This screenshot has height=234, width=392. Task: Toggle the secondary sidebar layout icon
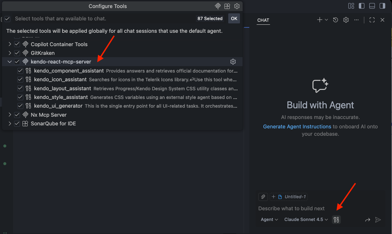click(x=382, y=6)
